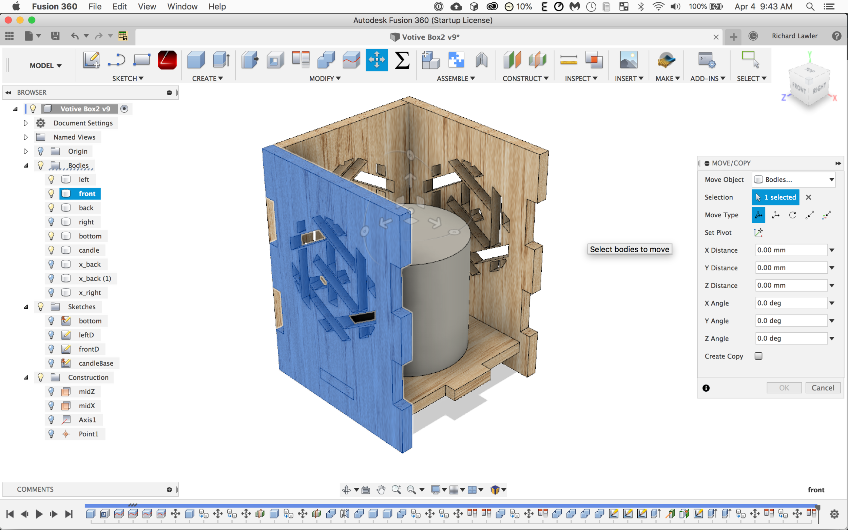The width and height of the screenshot is (848, 530).
Task: Choose the Rectangle sketch tool
Action: [142, 60]
